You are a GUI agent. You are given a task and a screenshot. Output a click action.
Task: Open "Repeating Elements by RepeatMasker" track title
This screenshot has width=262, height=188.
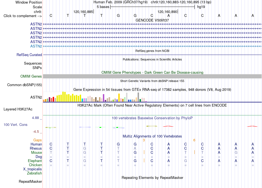[152, 178]
